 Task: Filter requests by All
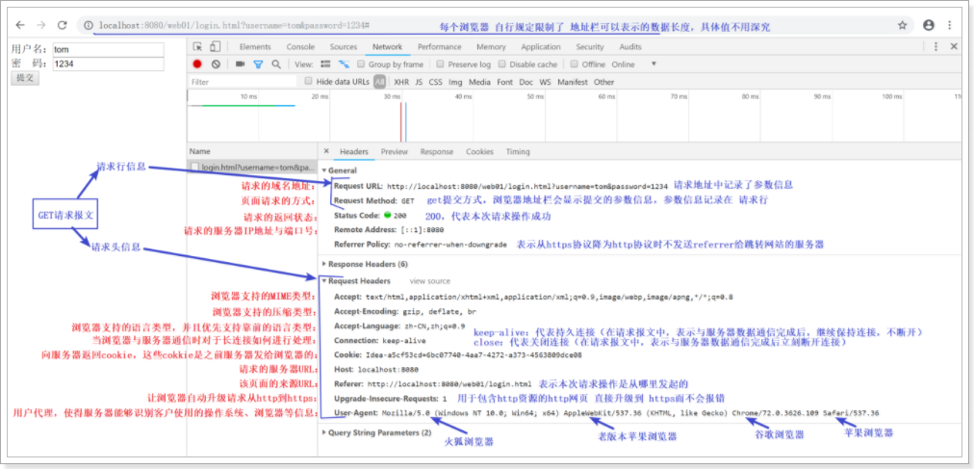(x=379, y=81)
